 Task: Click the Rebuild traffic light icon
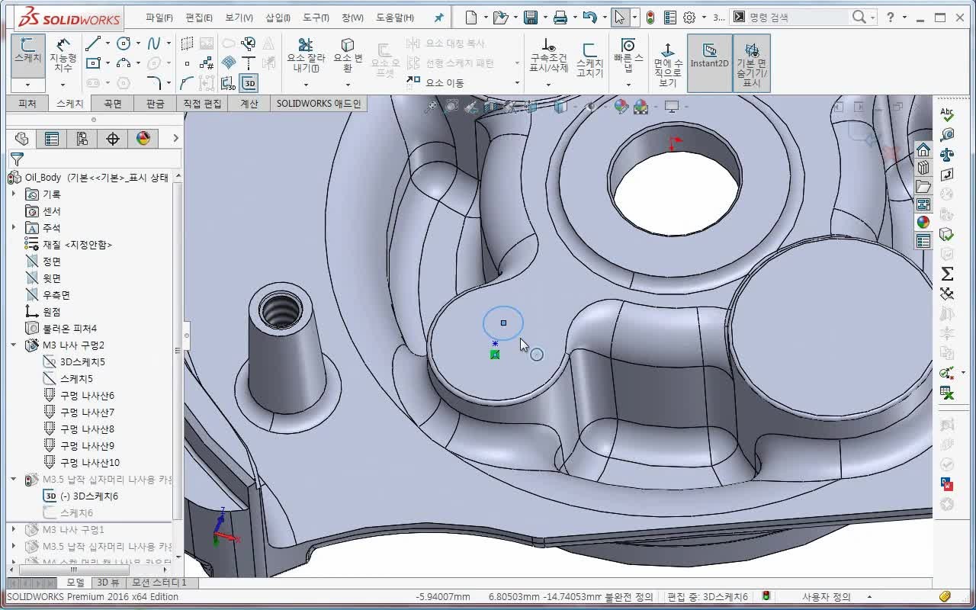pyautogui.click(x=650, y=17)
